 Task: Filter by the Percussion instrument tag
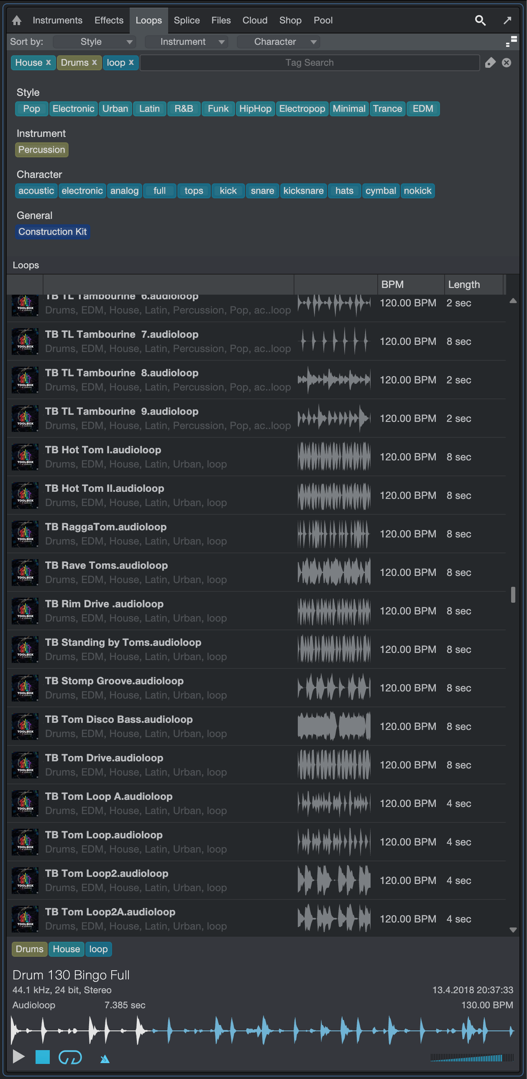click(x=42, y=149)
